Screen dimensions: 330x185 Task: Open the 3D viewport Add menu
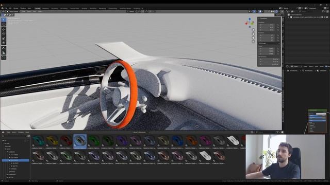coord(35,11)
